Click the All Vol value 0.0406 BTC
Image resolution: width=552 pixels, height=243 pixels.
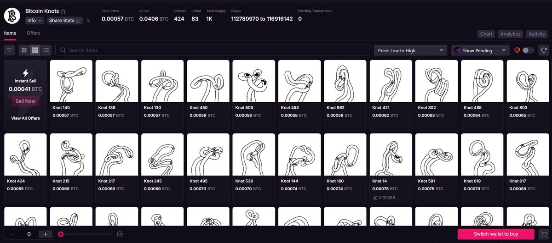pos(154,19)
